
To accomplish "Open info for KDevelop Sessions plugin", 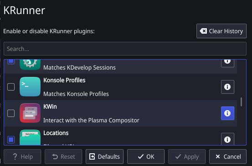I will pyautogui.click(x=227, y=63).
